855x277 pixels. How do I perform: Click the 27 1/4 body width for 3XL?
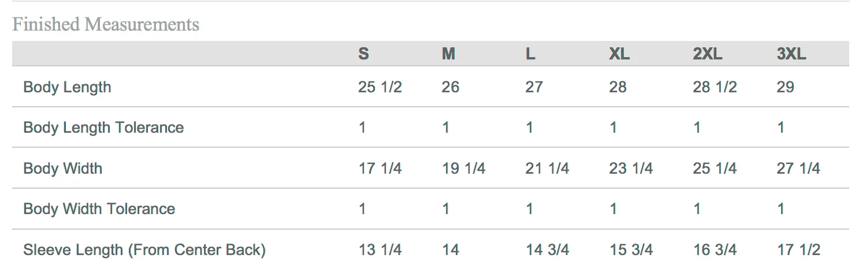[x=798, y=169]
